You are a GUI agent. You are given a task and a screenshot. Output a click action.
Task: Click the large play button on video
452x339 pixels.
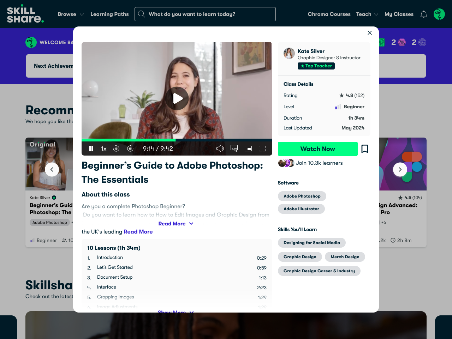(177, 98)
